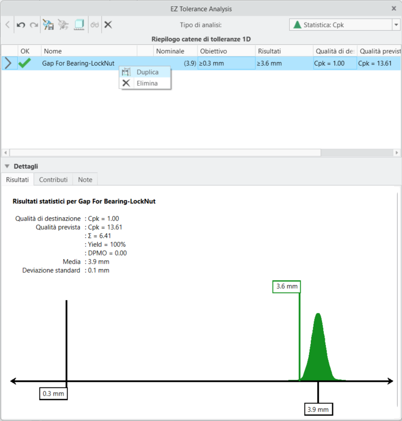The image size is (402, 421).
Task: Click the Obiettivo column header
Action: coord(226,51)
